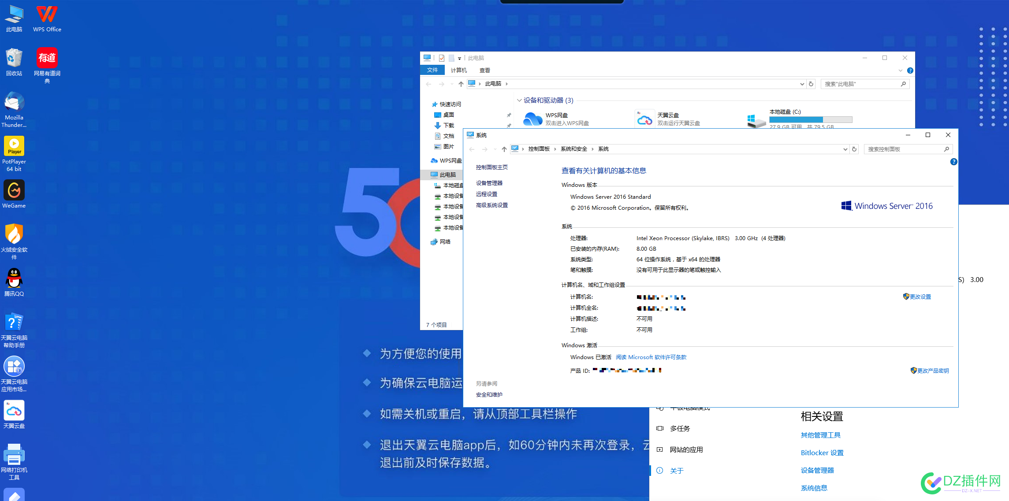Open 控制面板 address bar history dropdown

(845, 149)
